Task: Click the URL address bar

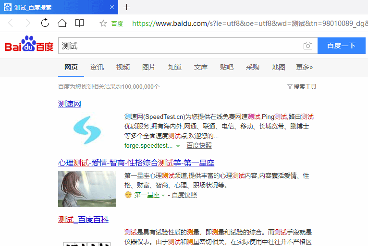Action: [x=249, y=23]
